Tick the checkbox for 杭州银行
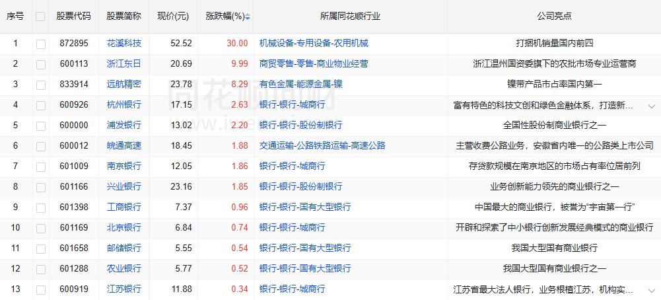Viewport: 661px width, 300px height. 41,106
